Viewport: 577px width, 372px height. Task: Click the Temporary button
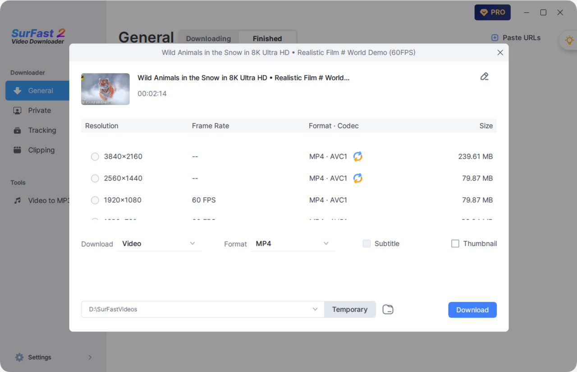[350, 309]
